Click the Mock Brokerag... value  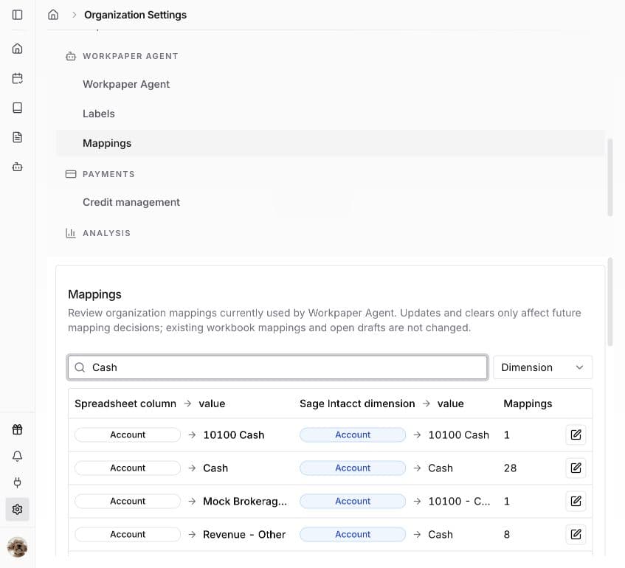[245, 501]
